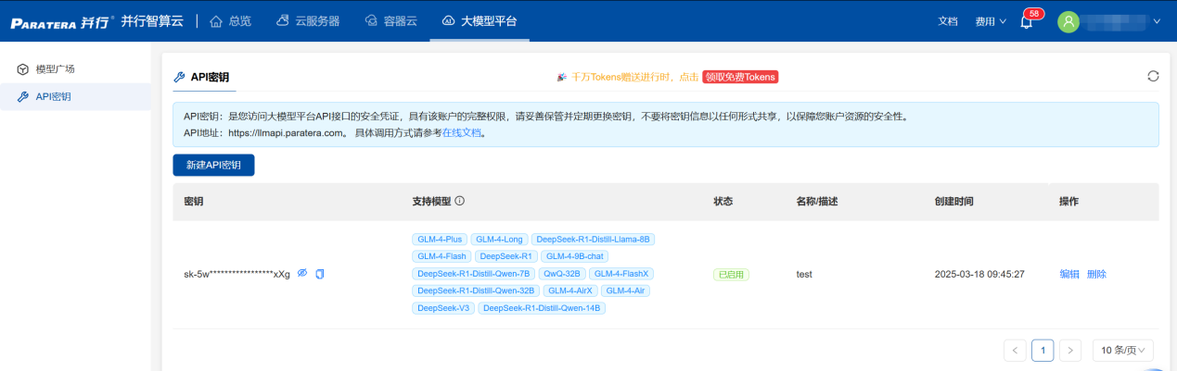1177x371 pixels.
Task: Click the 支持模型 info icon
Action: pyautogui.click(x=459, y=201)
